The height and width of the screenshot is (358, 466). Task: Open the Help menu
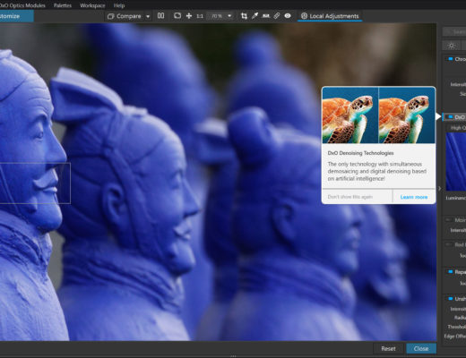119,5
